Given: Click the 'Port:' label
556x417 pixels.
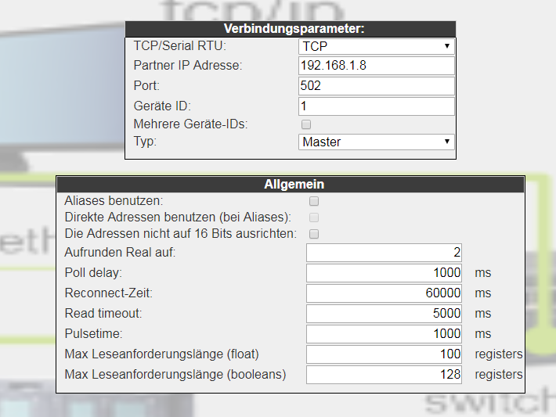Looking at the screenshot, I should click(x=146, y=86).
